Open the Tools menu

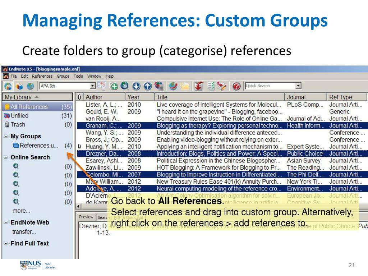point(78,76)
